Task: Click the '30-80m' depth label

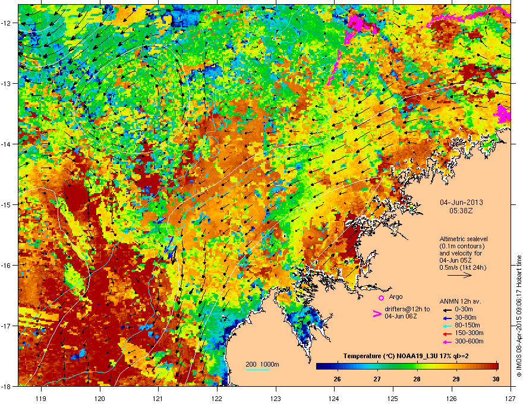Action: coord(465,318)
